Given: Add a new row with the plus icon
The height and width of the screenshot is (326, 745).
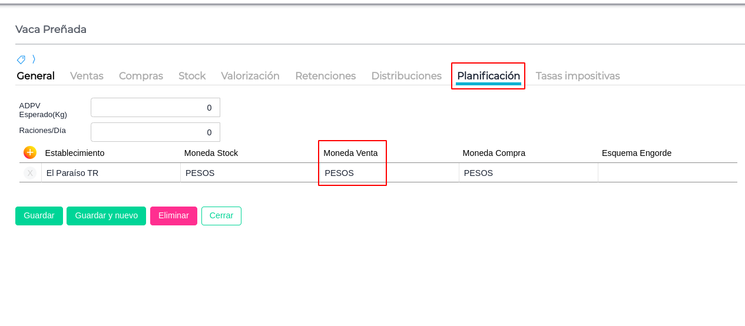Looking at the screenshot, I should point(30,152).
